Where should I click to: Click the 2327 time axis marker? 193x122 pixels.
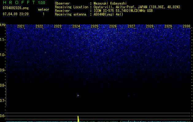coord(131,26)
